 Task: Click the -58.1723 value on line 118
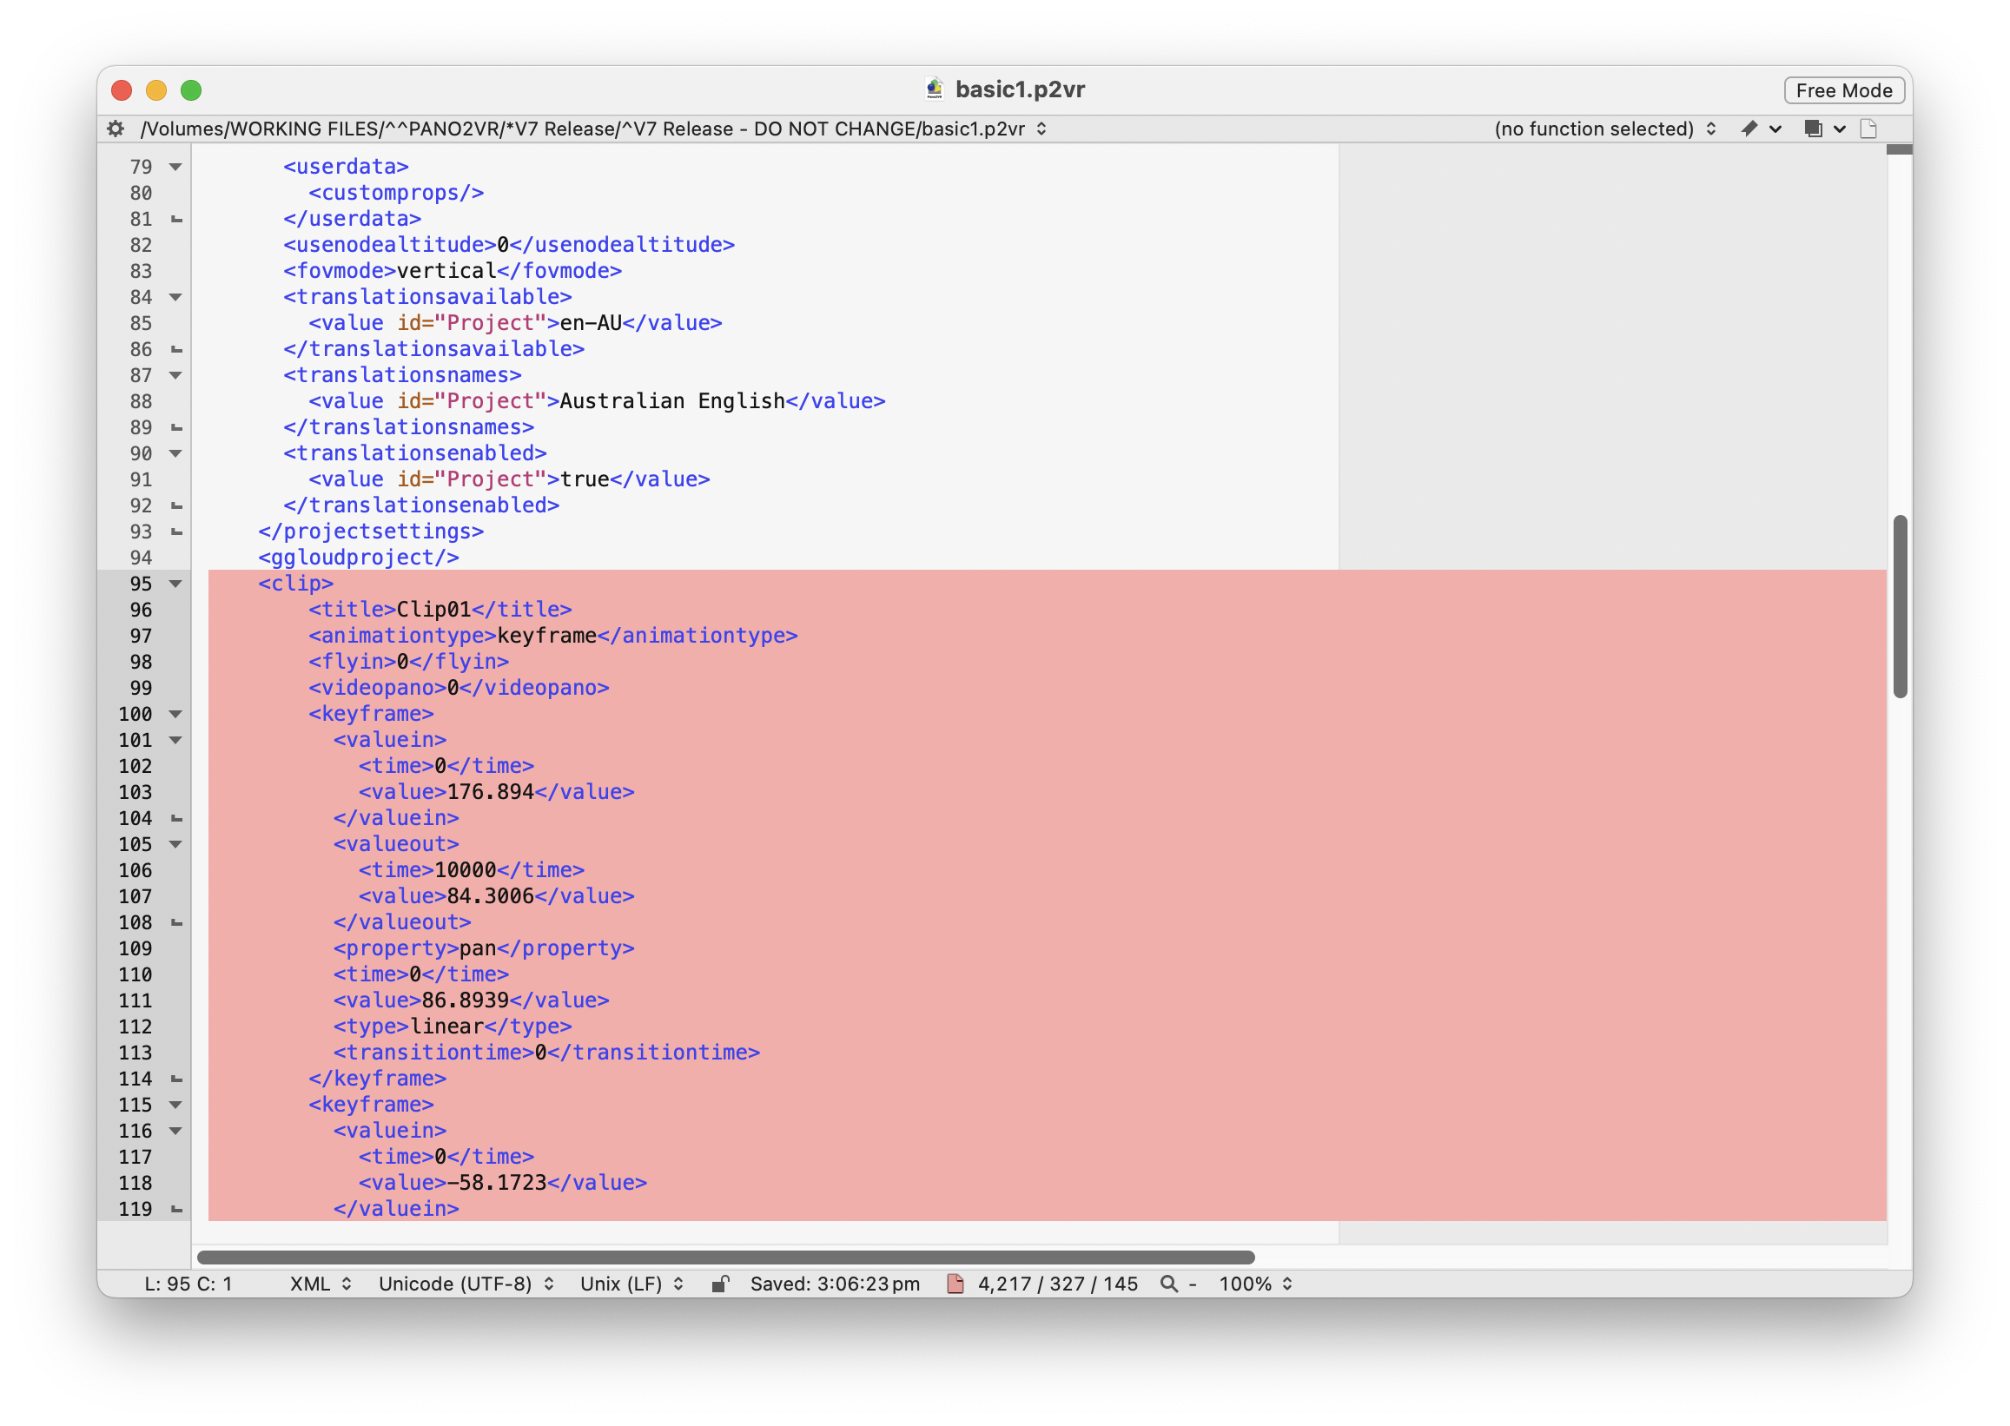[x=497, y=1183]
